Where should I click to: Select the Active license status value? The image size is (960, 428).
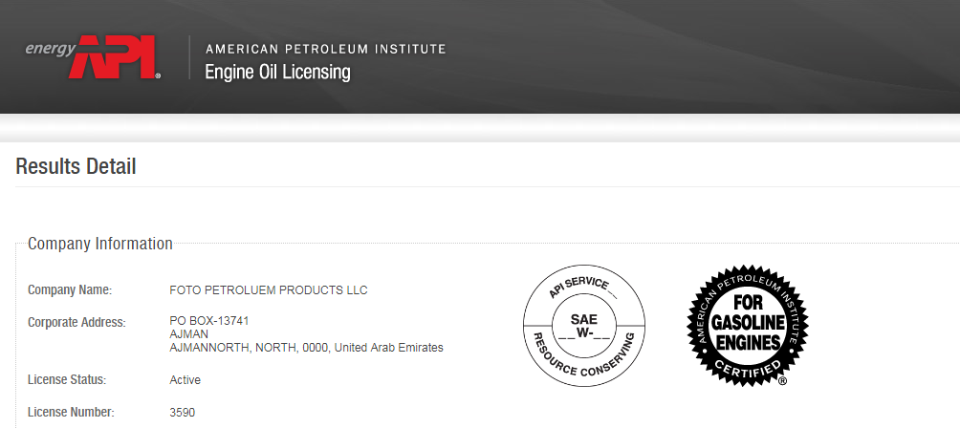coord(185,380)
